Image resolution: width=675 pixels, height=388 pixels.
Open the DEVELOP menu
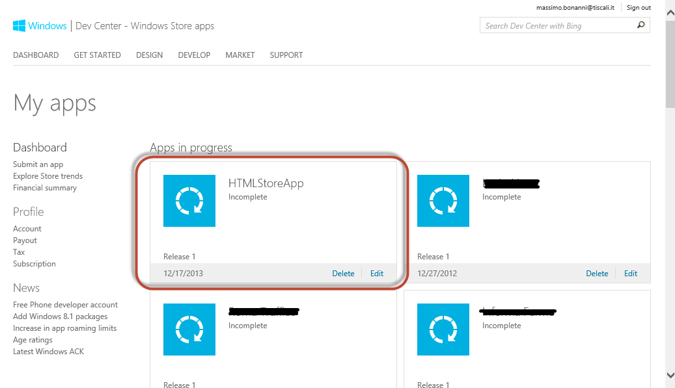coord(194,55)
